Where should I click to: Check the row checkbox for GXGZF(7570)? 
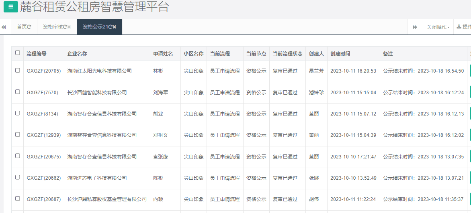coord(17,91)
